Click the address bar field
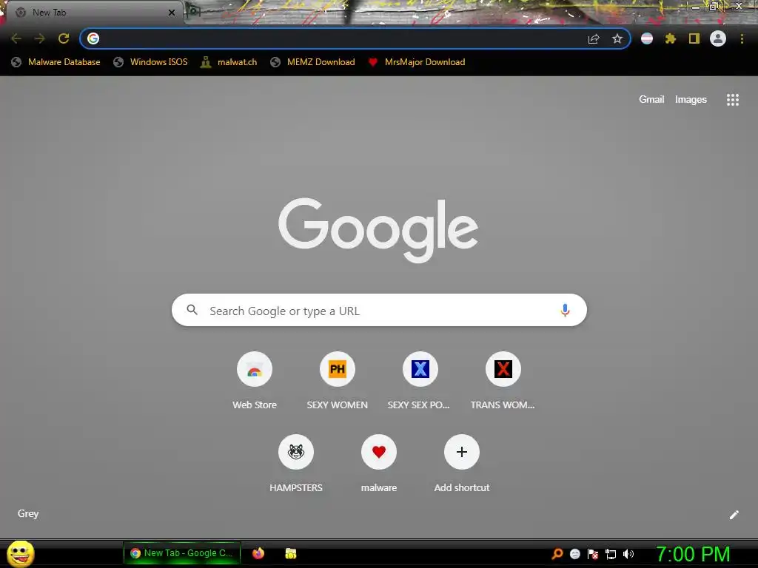 355,38
